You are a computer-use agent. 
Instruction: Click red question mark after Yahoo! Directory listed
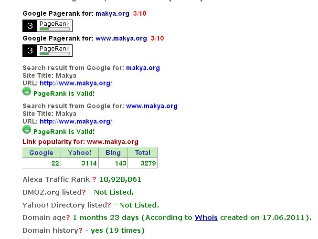click(109, 205)
